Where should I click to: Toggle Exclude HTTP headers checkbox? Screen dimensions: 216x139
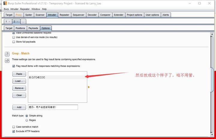[x=13, y=131]
